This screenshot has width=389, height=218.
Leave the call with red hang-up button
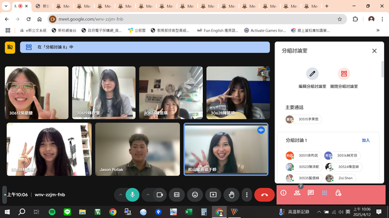(265, 195)
